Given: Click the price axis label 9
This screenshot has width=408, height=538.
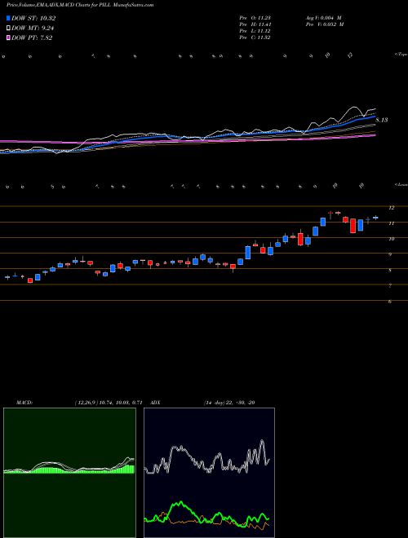Looking at the screenshot, I should [x=391, y=254].
